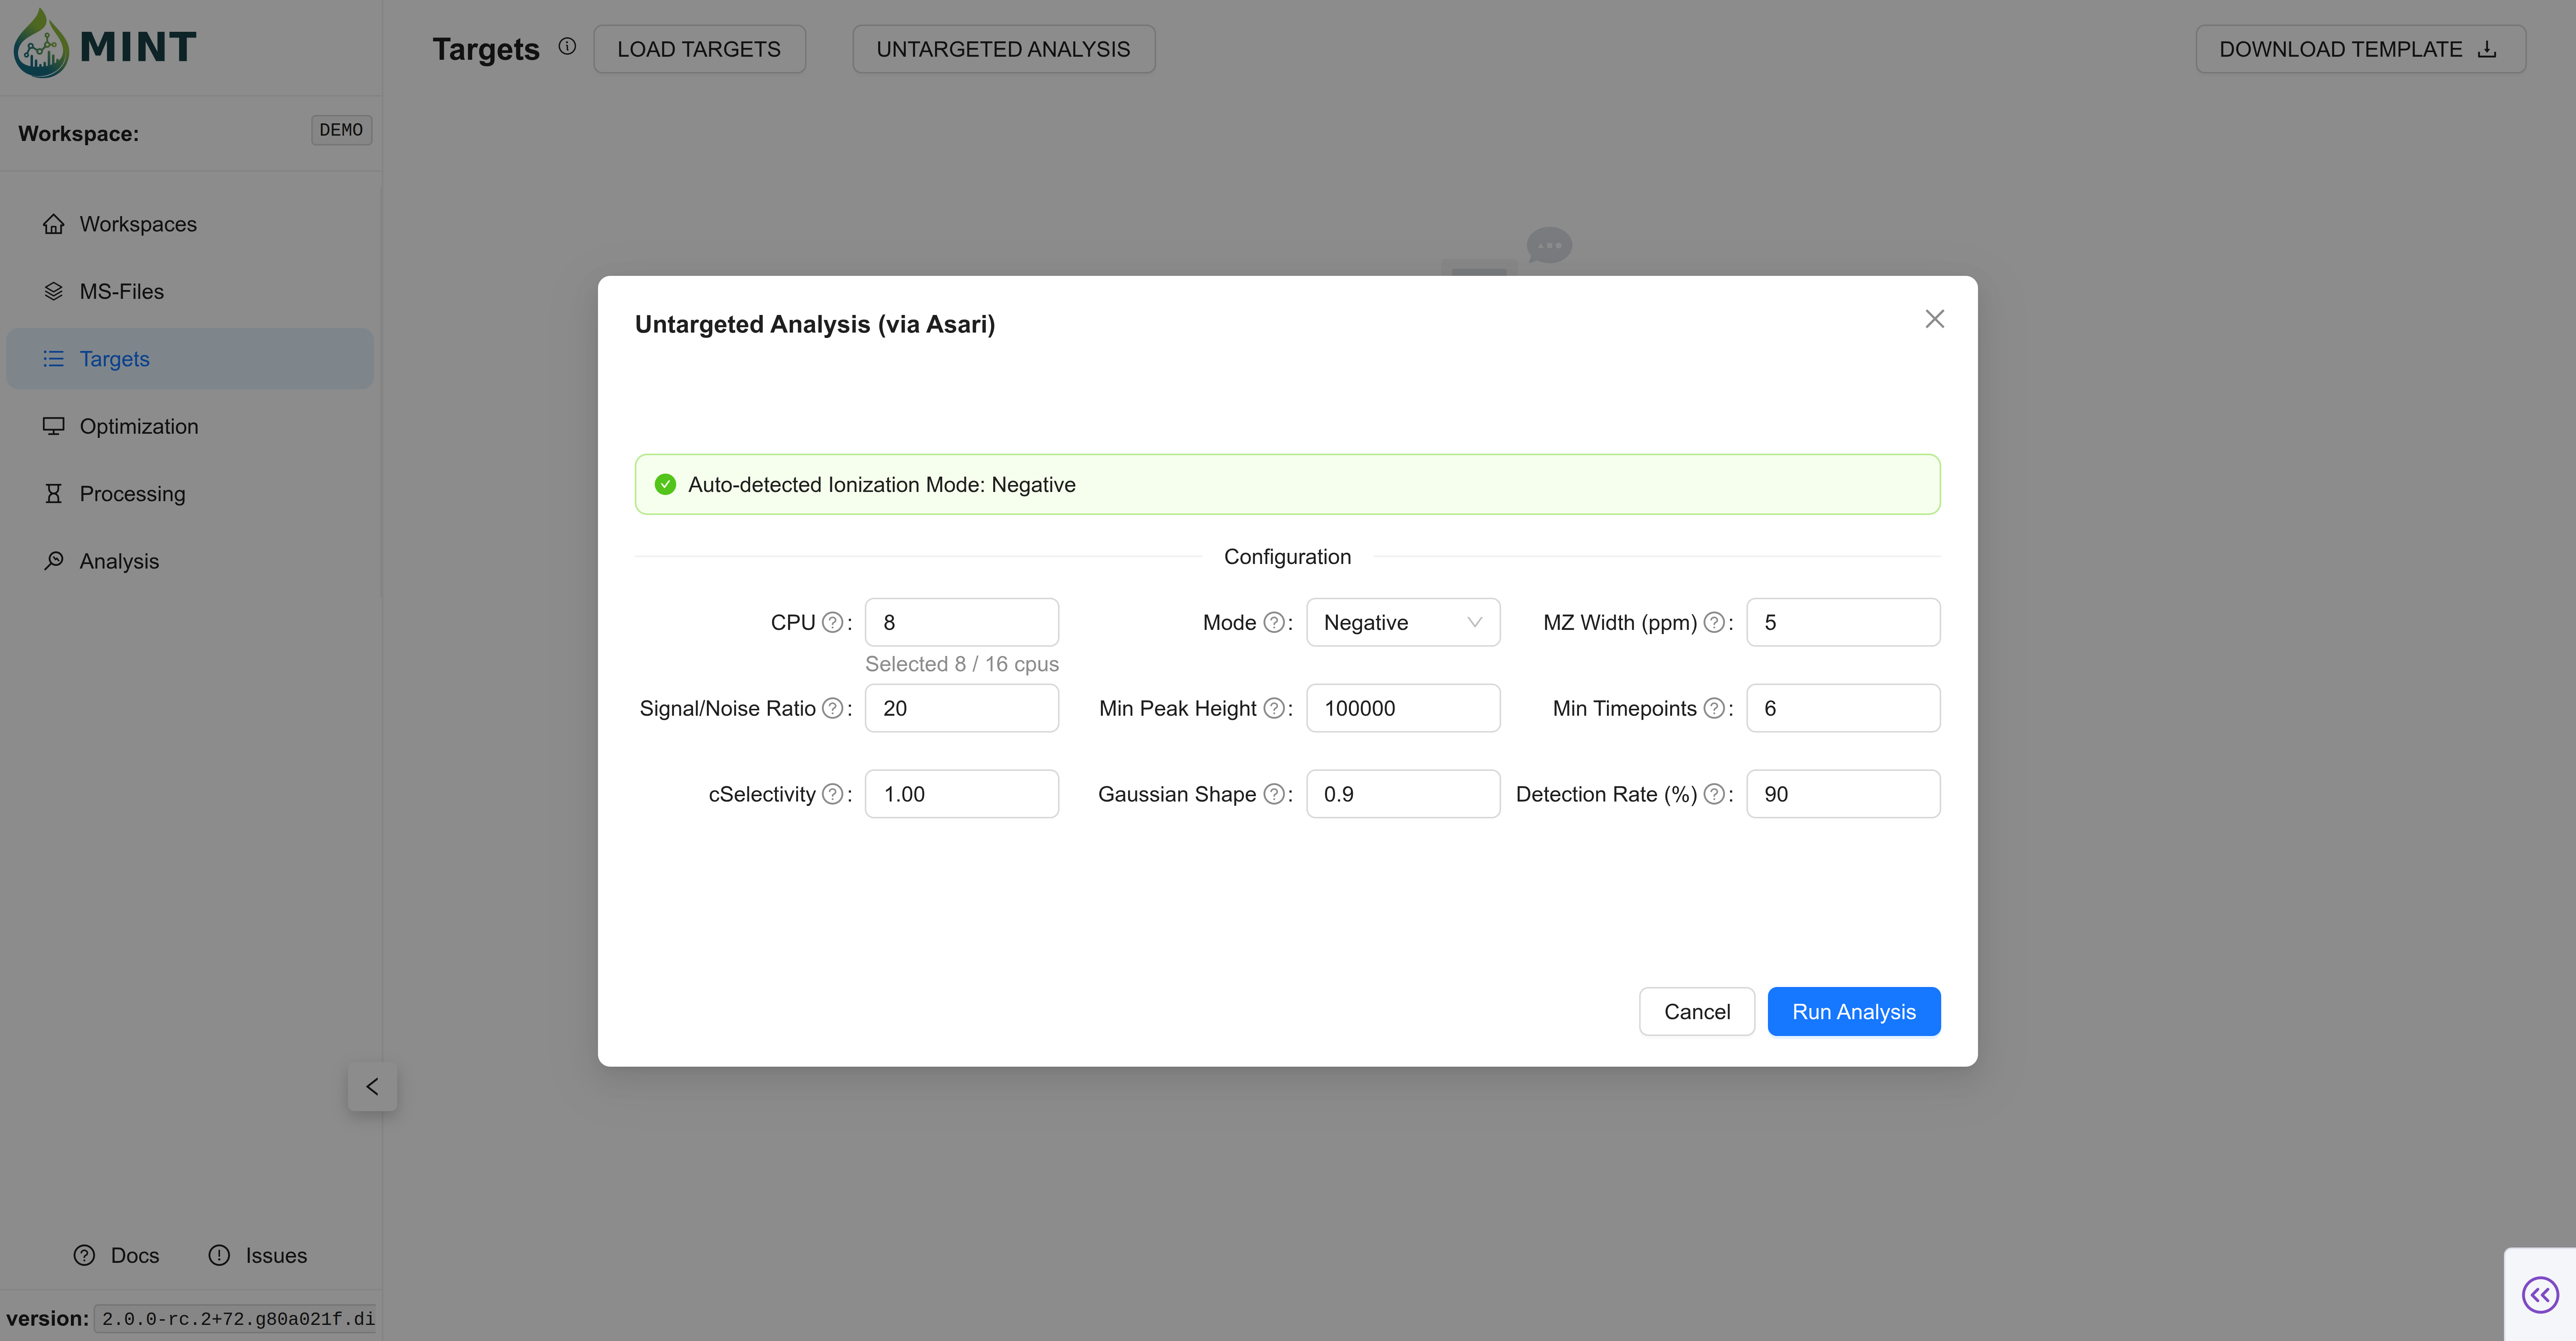Click the Min Timepoints help icon
Screen dimensions: 2576x1341
pyautogui.click(x=1714, y=708)
